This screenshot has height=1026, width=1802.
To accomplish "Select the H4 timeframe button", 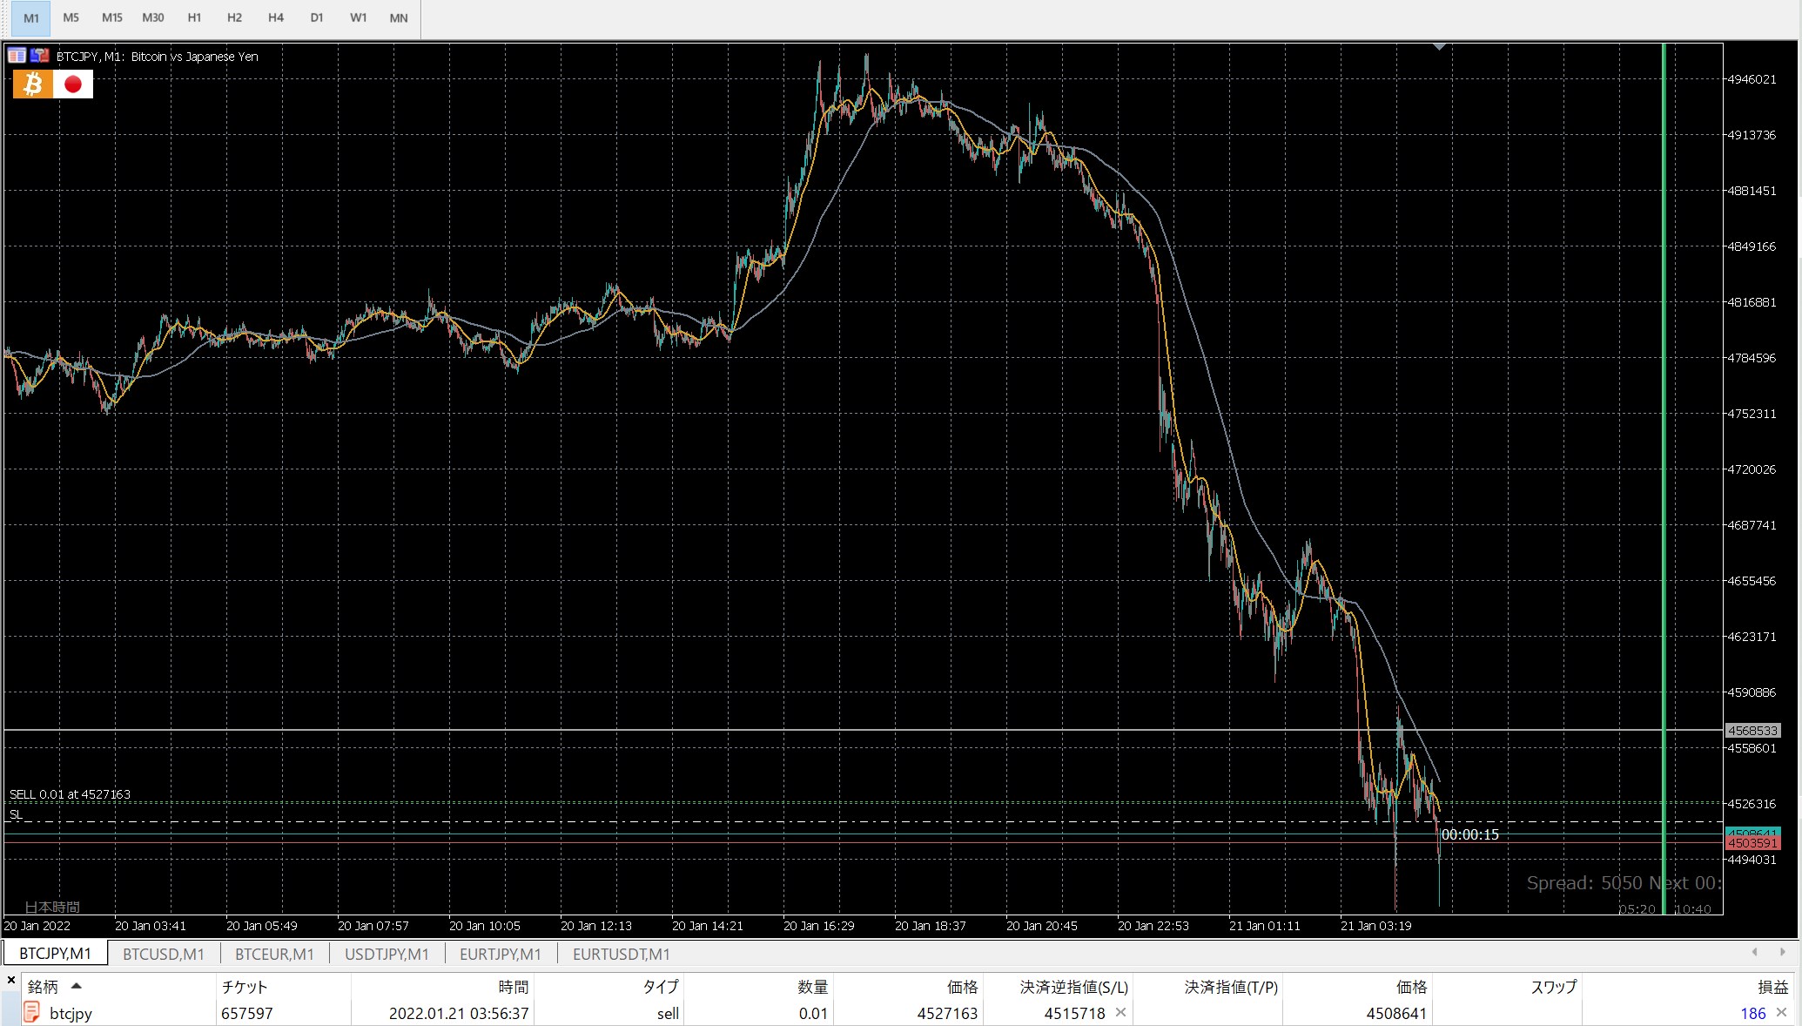I will coord(276,17).
